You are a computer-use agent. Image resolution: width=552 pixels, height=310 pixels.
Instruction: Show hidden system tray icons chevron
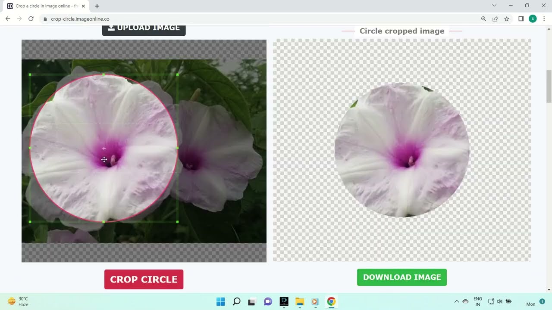point(457,301)
